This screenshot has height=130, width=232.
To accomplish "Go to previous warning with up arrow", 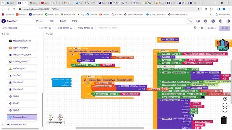I will (x=50, y=115).
